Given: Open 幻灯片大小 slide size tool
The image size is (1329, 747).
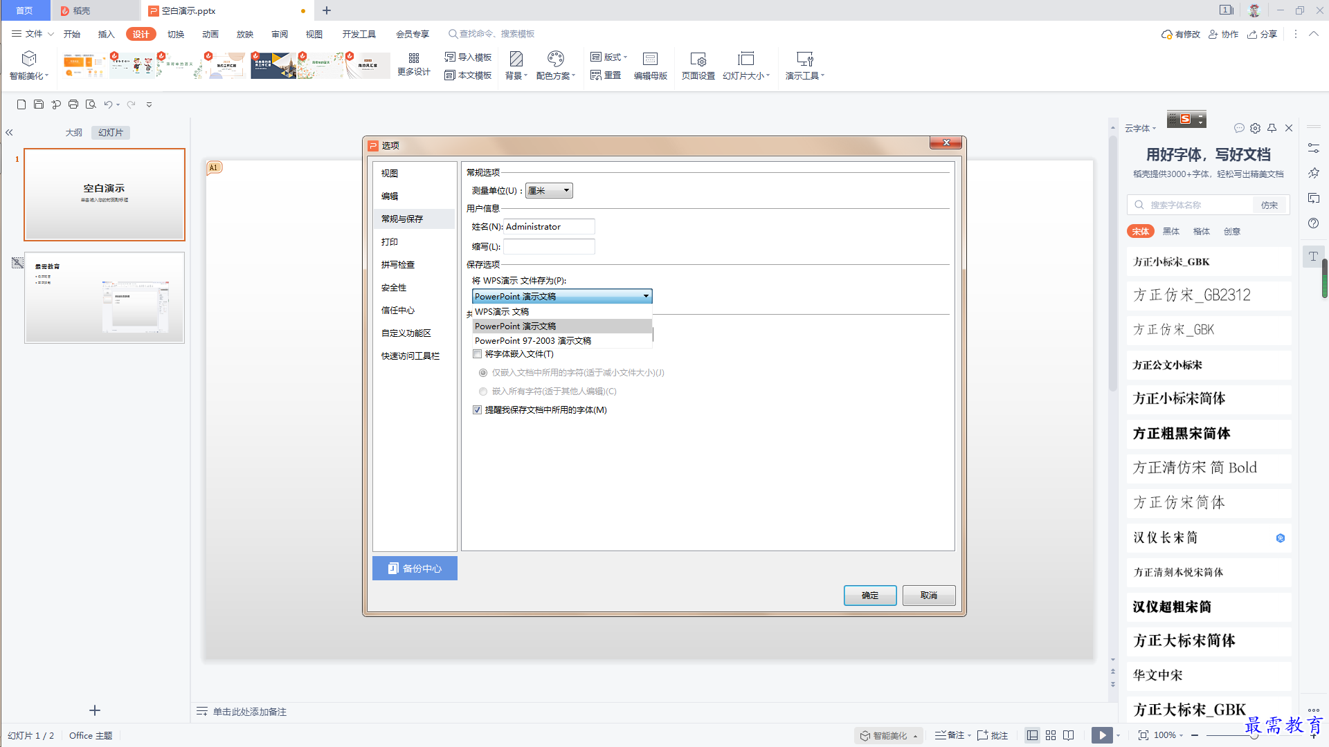Looking at the screenshot, I should pyautogui.click(x=746, y=66).
